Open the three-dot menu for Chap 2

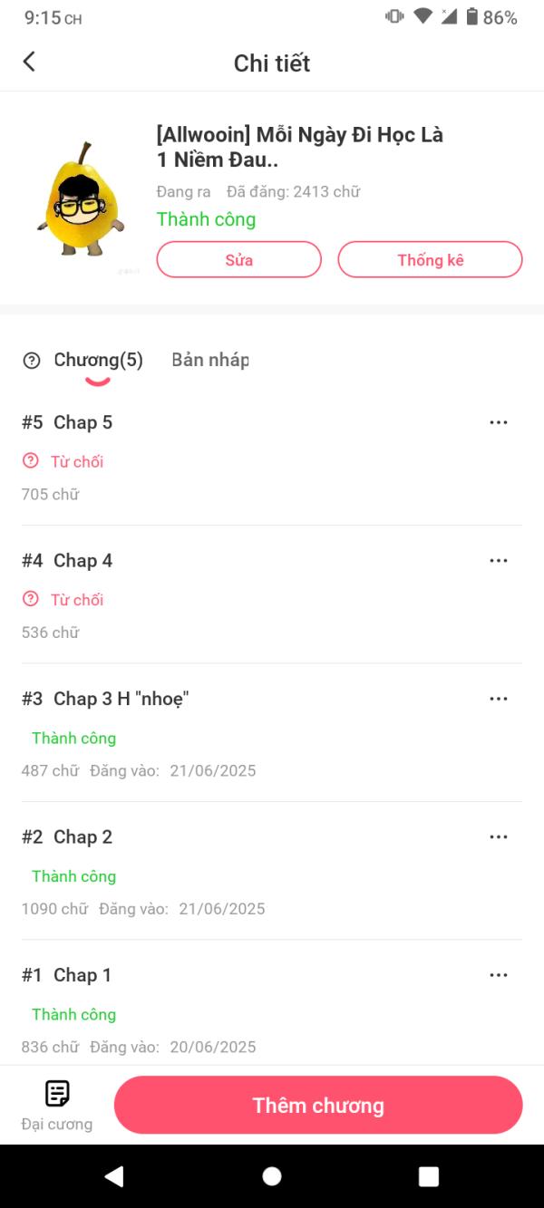pos(499,836)
